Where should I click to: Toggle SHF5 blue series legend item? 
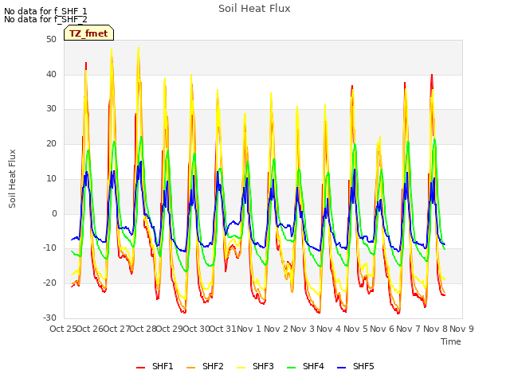coord(356,366)
